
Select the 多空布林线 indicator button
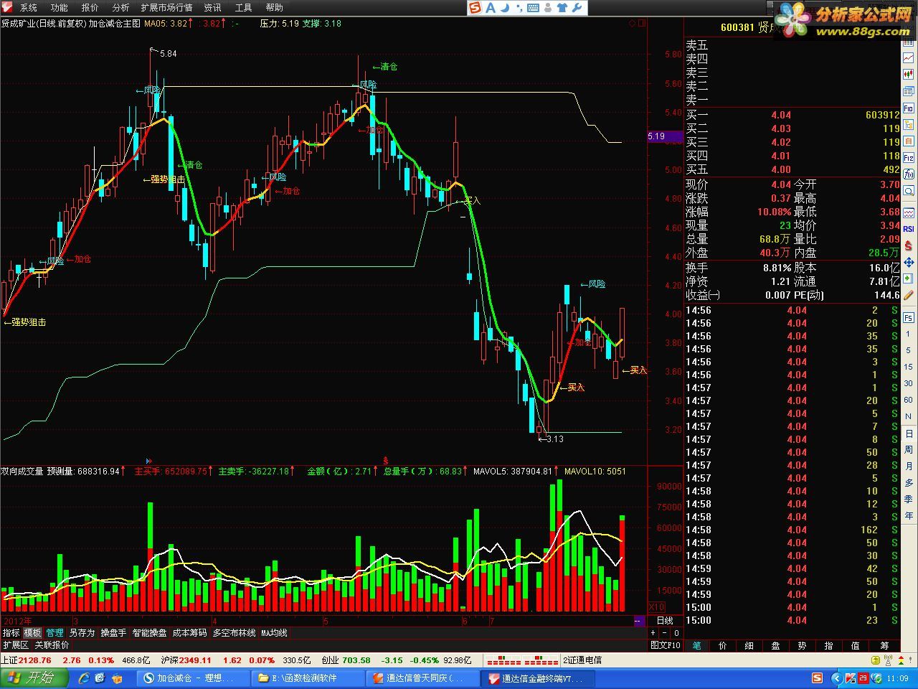tap(234, 633)
